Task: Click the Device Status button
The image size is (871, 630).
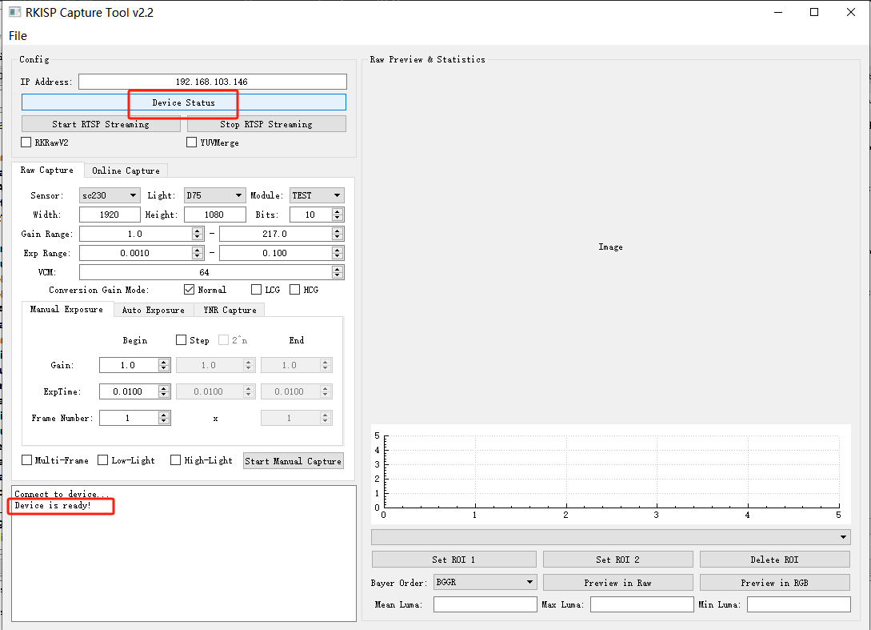Action: tap(183, 102)
